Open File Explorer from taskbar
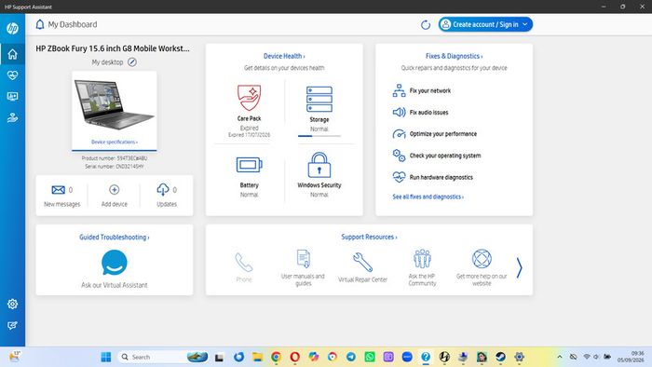This screenshot has width=652, height=367. 257,357
